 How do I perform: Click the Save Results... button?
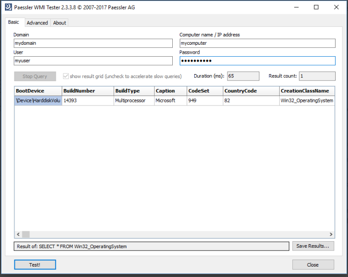313,246
